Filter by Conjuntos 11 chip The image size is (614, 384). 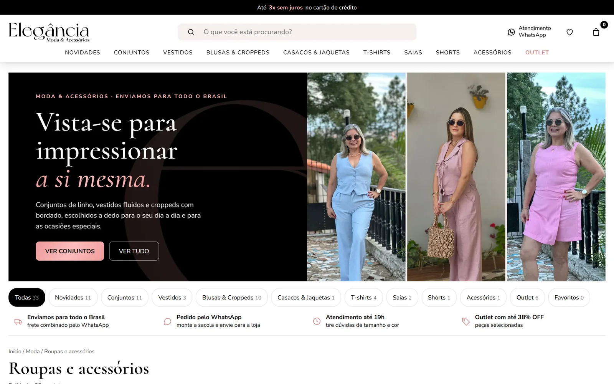coord(125,298)
